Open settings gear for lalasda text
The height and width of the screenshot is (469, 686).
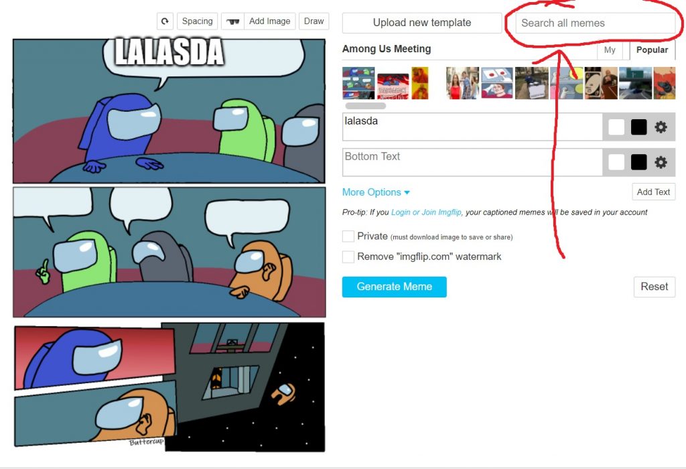point(661,127)
